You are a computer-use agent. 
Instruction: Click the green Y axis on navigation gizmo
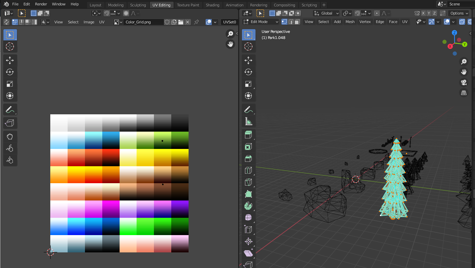464,44
